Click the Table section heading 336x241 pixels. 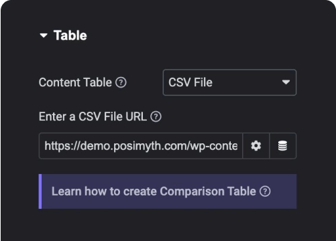[x=70, y=35]
